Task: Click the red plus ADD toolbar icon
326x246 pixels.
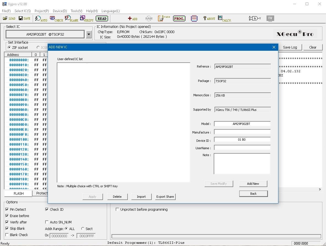Action: tap(133, 18)
